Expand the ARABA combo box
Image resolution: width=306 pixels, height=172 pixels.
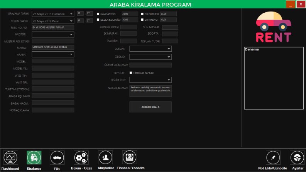53,54
